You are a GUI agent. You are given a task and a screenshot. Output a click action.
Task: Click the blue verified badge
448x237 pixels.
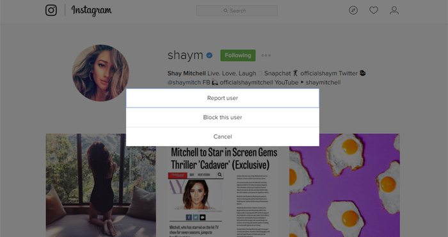(x=209, y=56)
